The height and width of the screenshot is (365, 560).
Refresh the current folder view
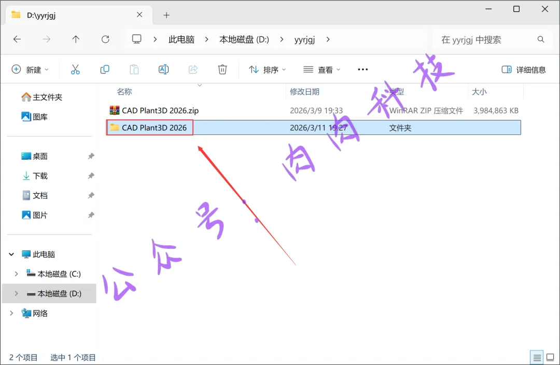point(105,39)
